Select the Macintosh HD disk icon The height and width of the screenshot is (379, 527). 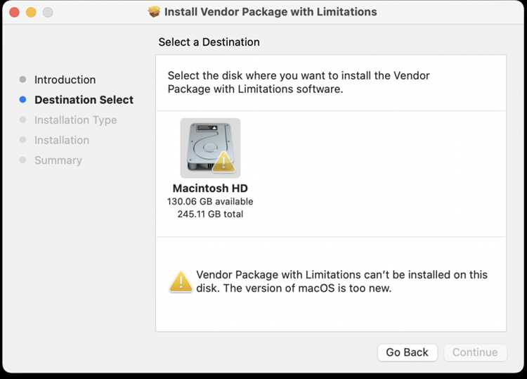coord(210,148)
